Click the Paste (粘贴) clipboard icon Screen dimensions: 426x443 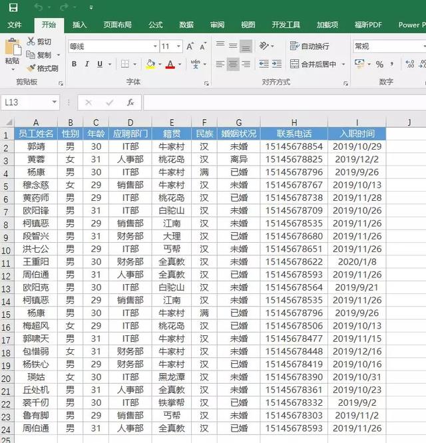pyautogui.click(x=13, y=47)
